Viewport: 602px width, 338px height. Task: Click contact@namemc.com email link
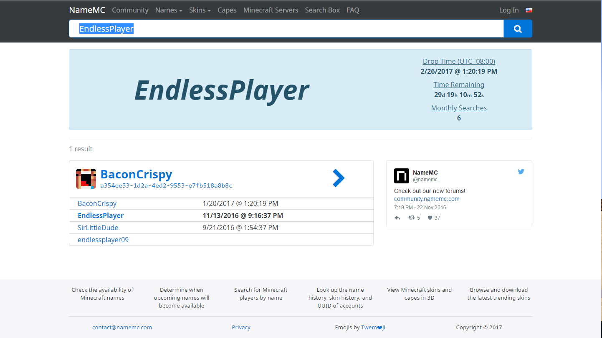point(122,327)
